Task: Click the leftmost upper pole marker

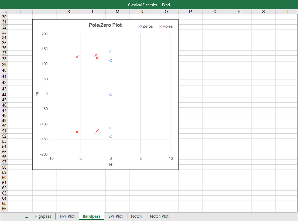Action: tap(77, 57)
